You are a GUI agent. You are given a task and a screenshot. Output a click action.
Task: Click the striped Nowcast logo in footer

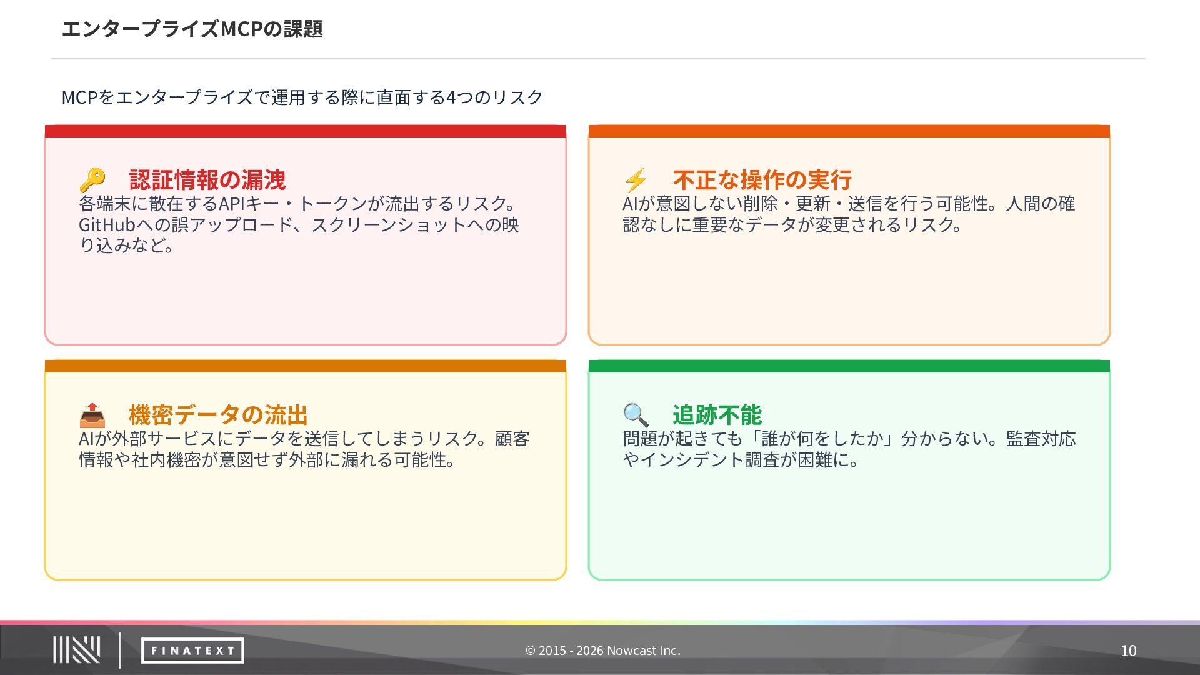(76, 650)
